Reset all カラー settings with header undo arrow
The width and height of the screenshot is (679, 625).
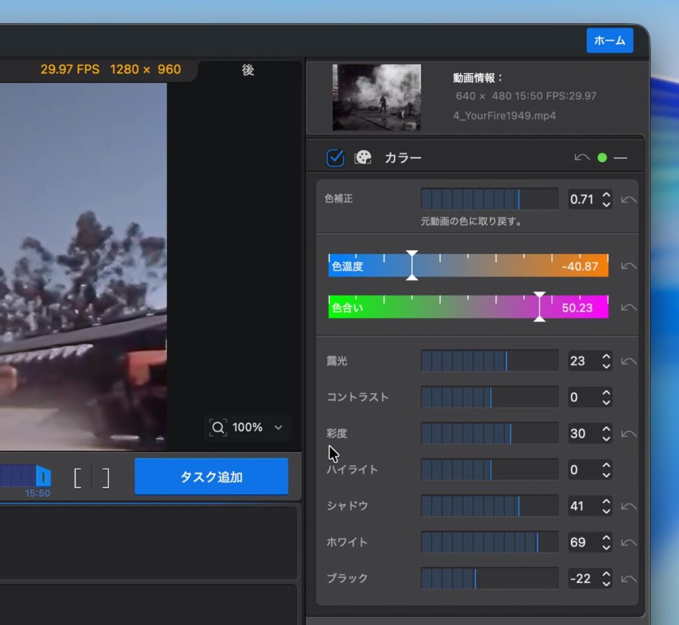click(582, 158)
